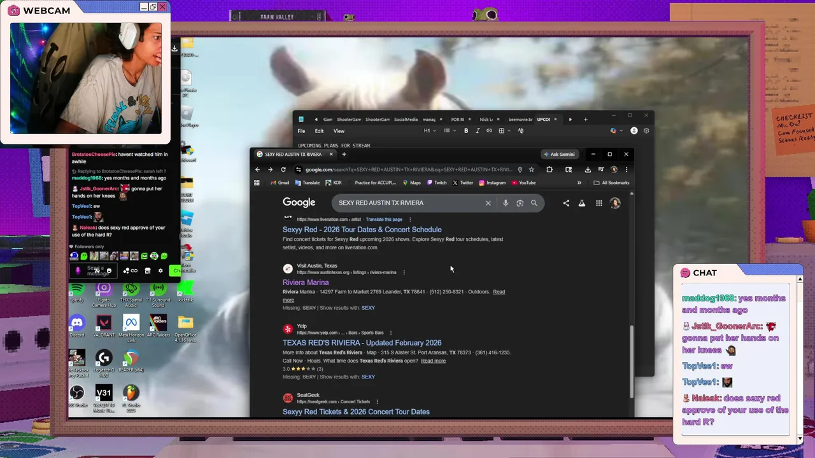Open Riviera Marina search result
Viewport: 815px width, 458px height.
[306, 282]
